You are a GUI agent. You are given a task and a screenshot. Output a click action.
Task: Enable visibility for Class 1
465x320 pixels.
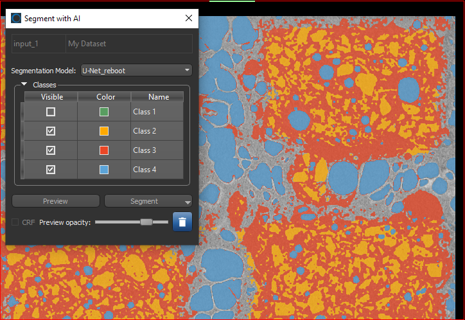point(51,112)
